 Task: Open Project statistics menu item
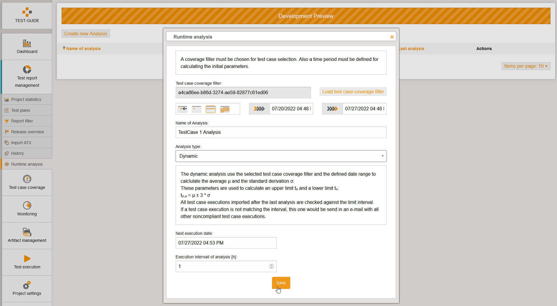tap(26, 99)
